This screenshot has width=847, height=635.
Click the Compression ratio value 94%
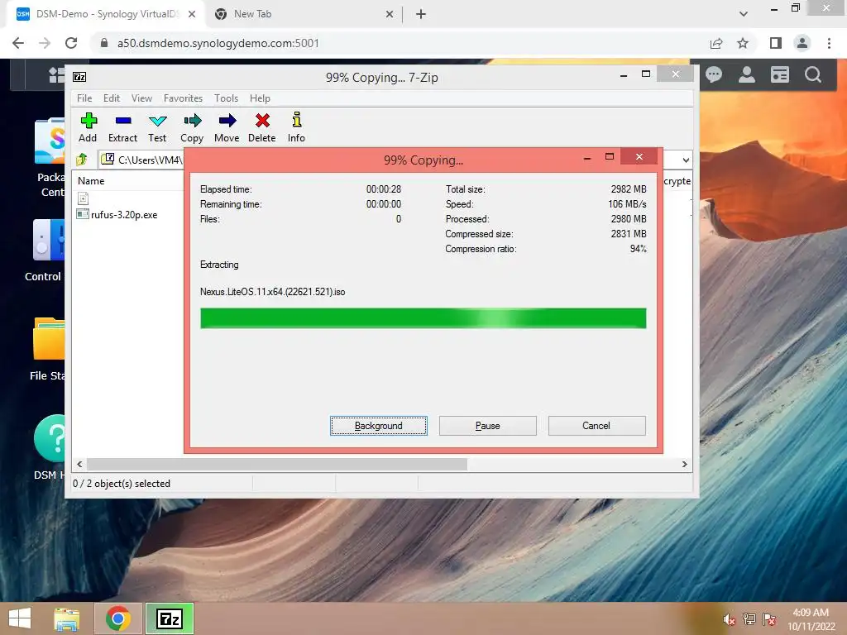pos(638,249)
